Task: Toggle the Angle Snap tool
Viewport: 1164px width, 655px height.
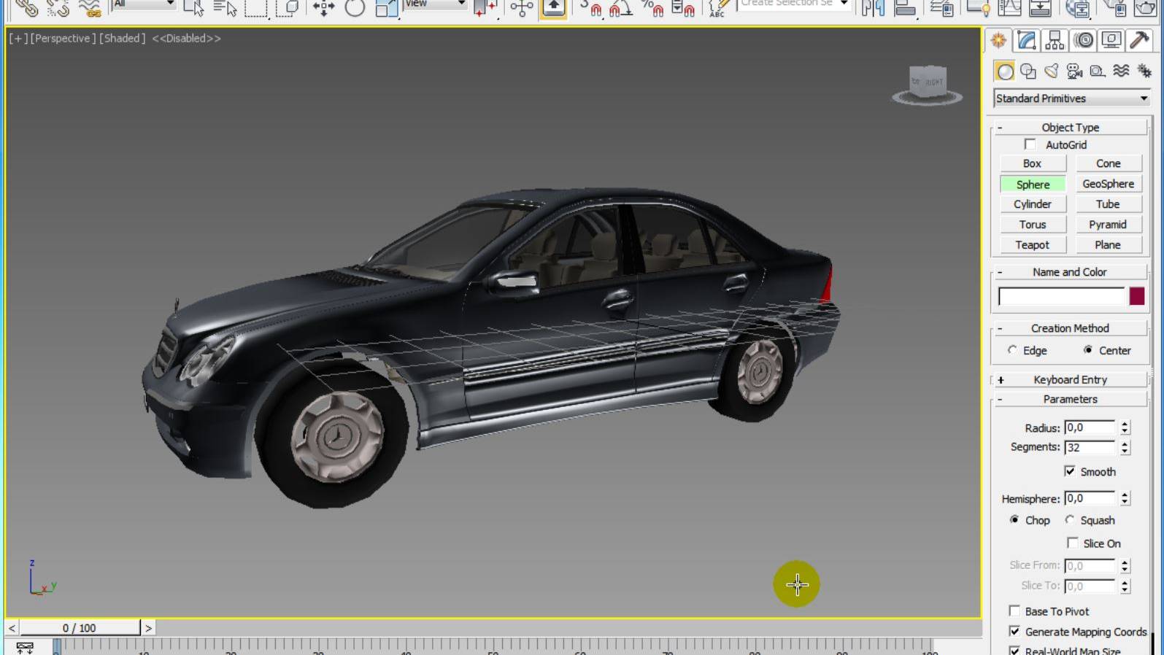Action: pos(621,7)
